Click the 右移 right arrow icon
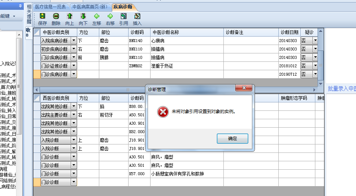The image size is (356, 196). [x=110, y=16]
